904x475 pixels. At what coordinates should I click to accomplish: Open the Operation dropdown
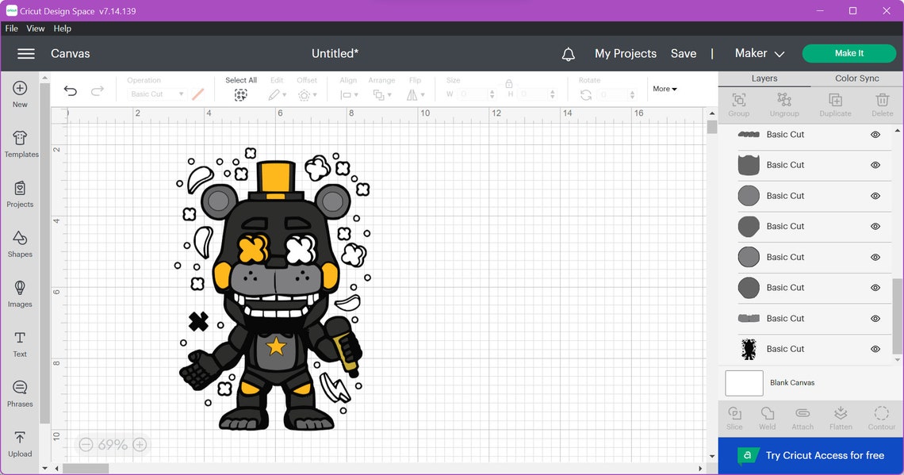(155, 93)
